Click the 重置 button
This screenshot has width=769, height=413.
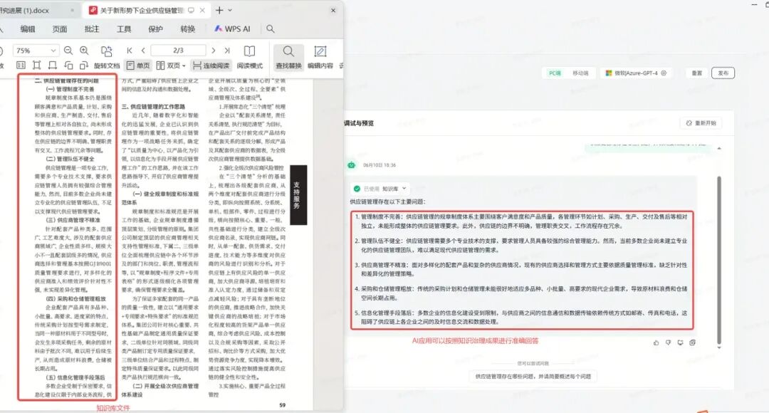pos(697,73)
